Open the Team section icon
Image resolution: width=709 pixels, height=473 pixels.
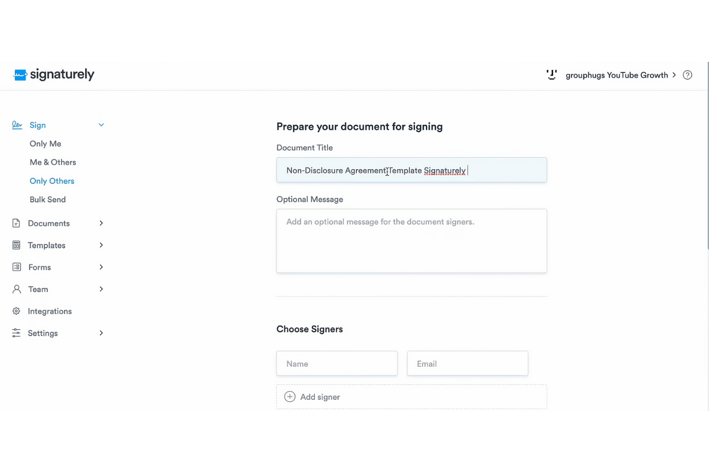pos(16,289)
